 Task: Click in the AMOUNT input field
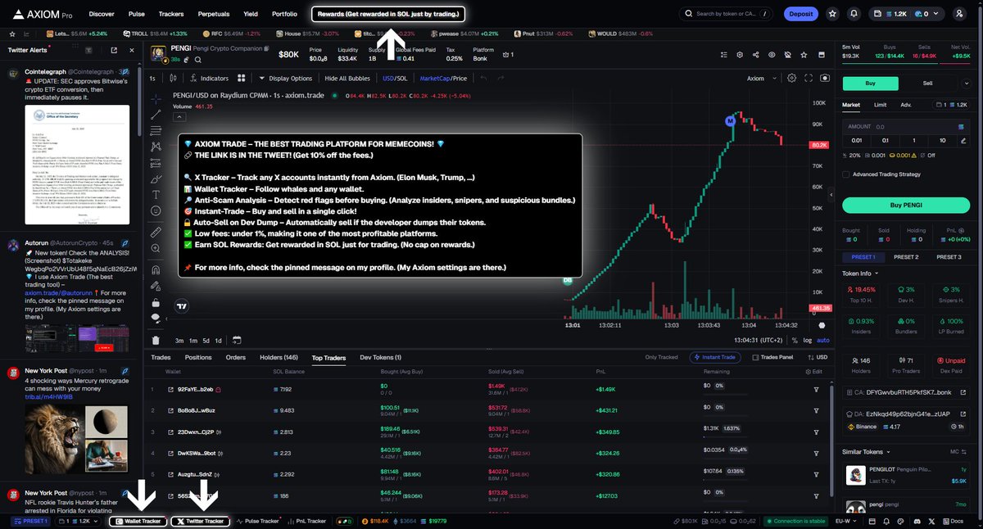point(906,127)
